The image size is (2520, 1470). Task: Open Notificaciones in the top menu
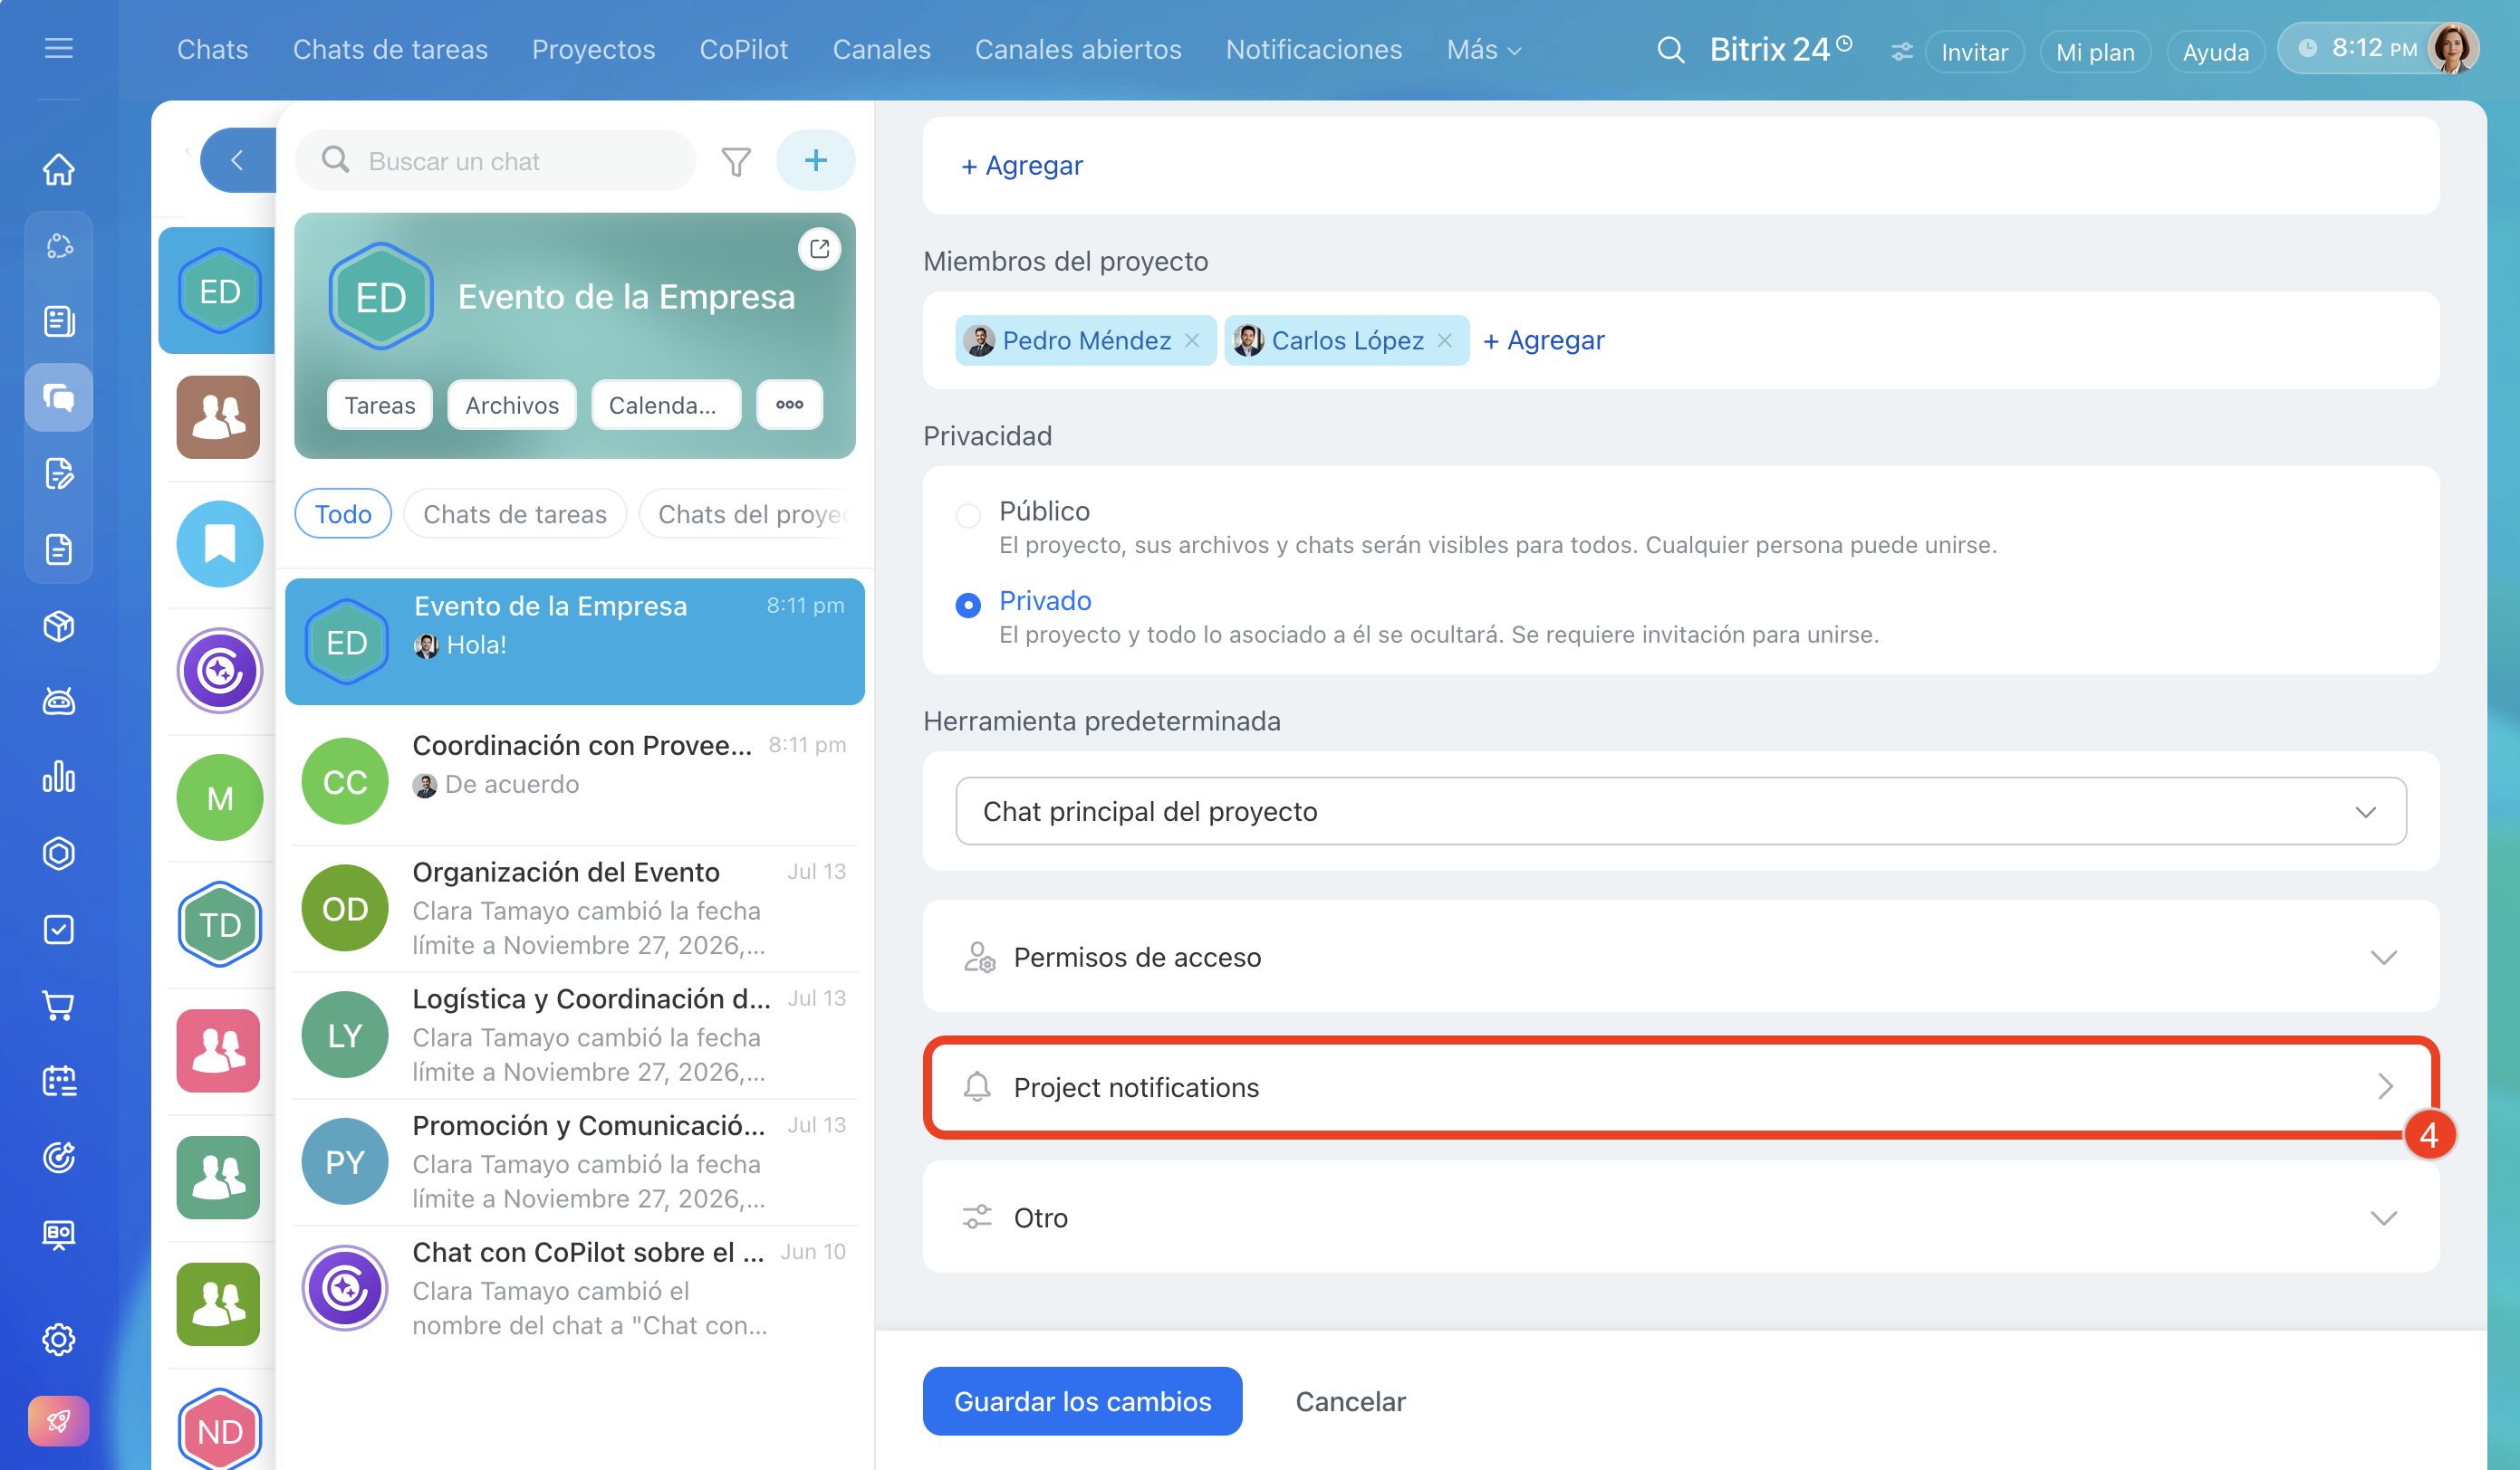point(1314,49)
